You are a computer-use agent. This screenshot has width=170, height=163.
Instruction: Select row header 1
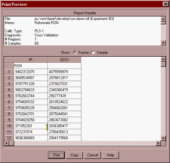point(9,72)
